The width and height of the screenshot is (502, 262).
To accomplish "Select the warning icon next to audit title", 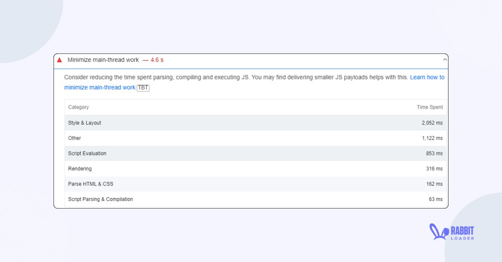I will 59,60.
